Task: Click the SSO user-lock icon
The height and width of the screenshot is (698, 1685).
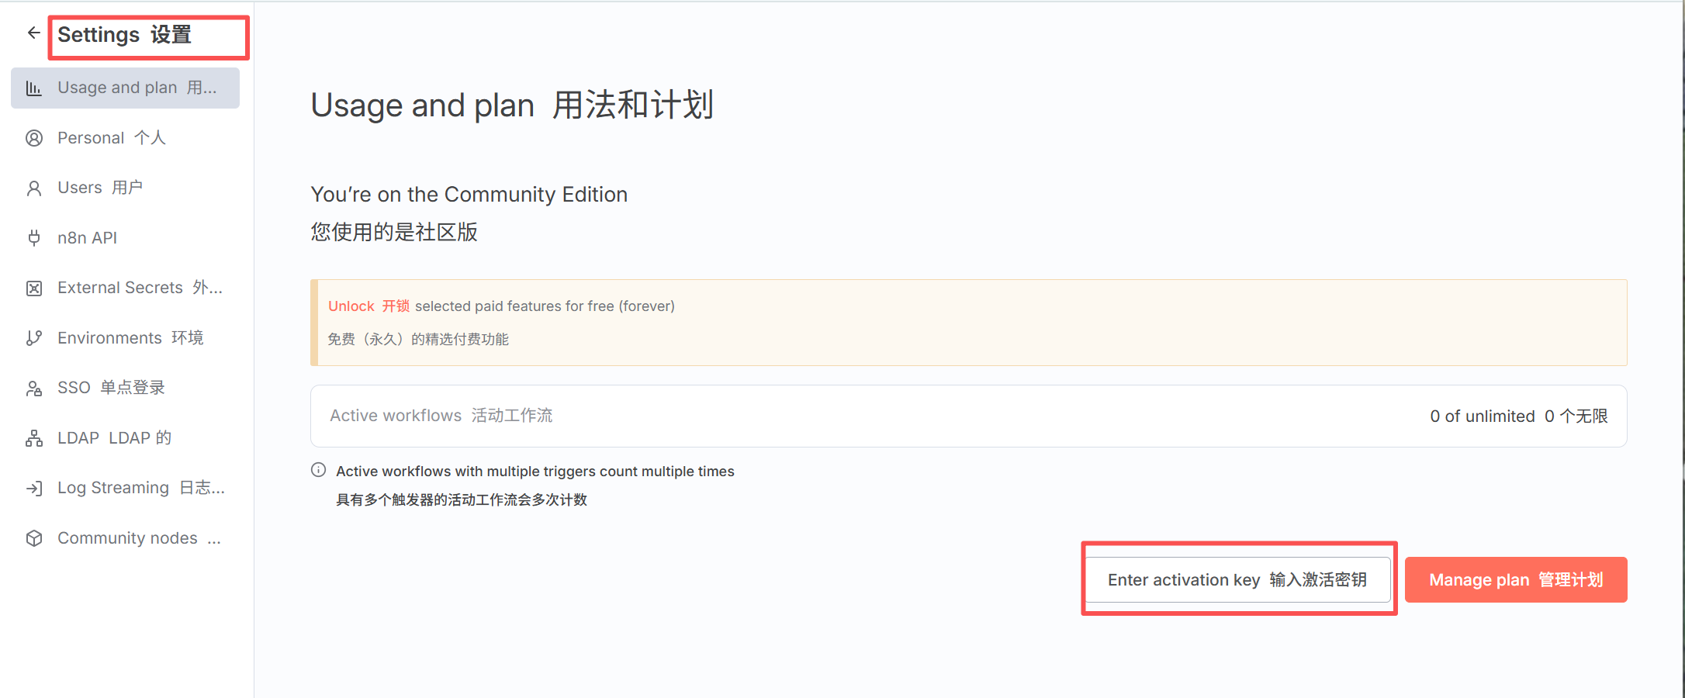Action: click(x=33, y=389)
